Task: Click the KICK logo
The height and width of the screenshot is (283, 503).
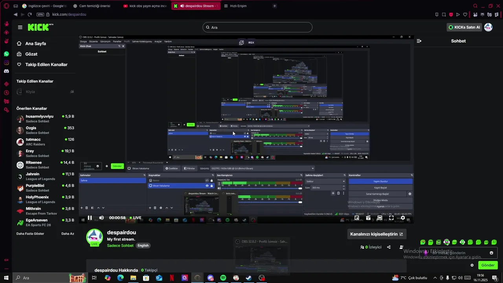Action: 40,27
